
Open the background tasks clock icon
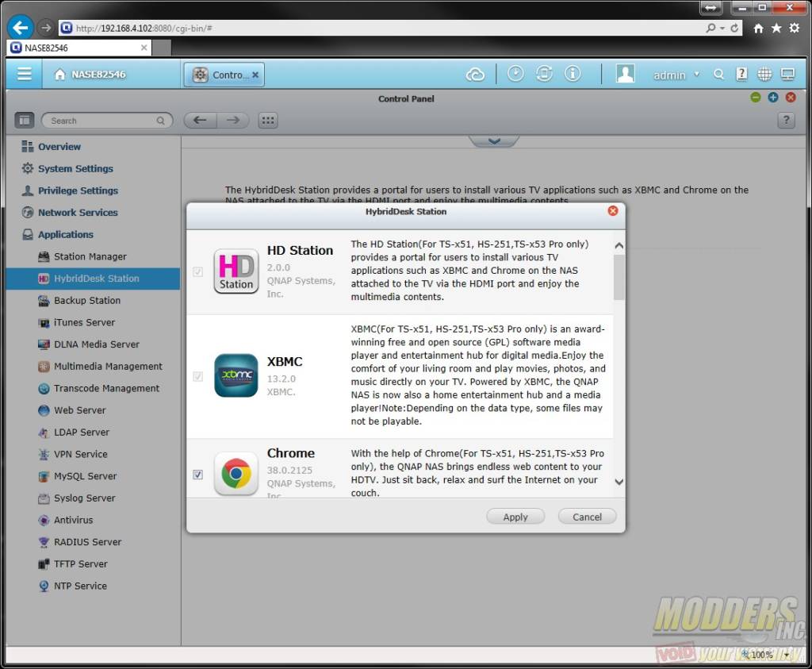(x=515, y=74)
